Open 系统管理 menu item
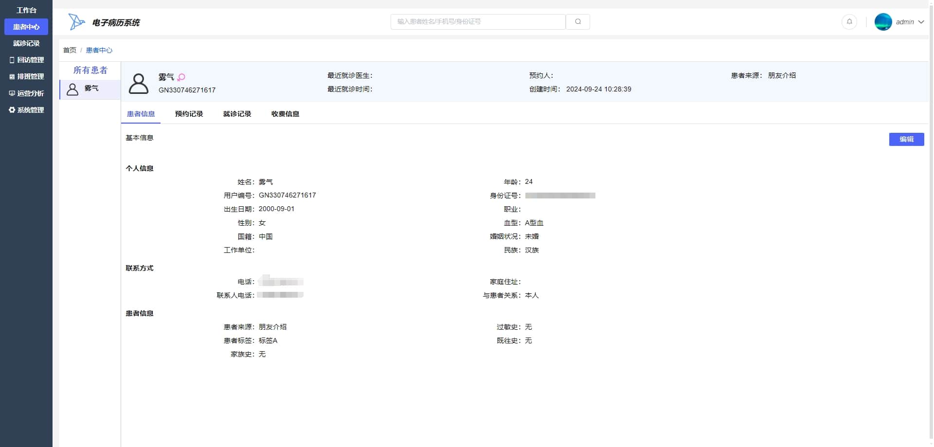The image size is (934, 447). coord(26,110)
